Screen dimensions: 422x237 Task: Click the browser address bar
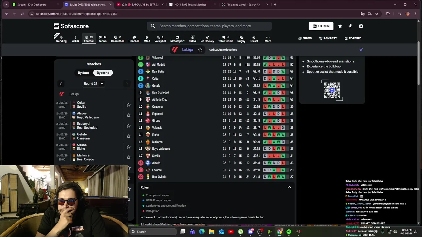coord(195,14)
